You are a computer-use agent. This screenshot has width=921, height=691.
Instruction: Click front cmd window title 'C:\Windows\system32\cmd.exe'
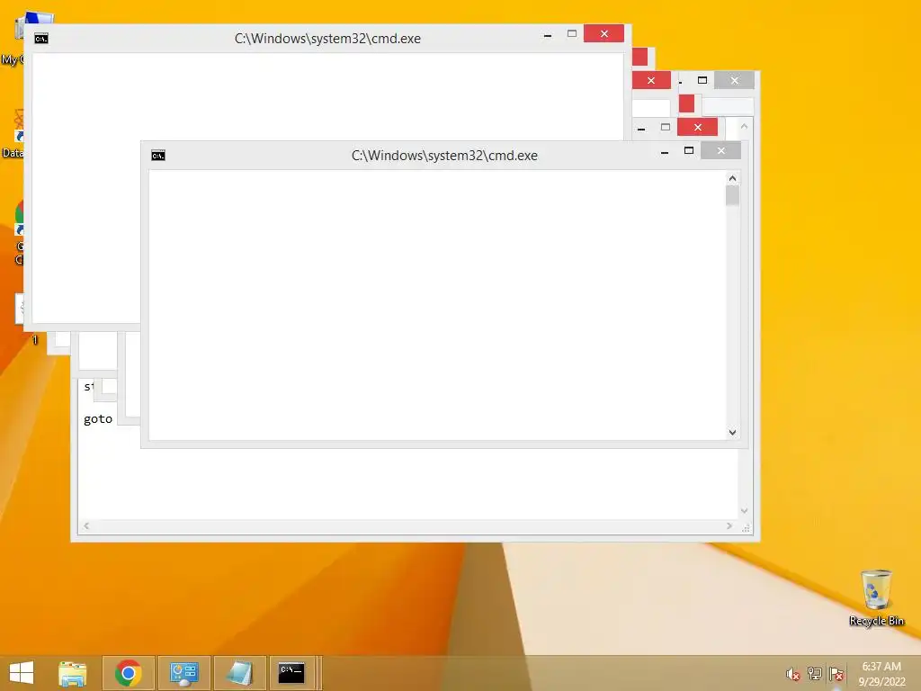(444, 156)
